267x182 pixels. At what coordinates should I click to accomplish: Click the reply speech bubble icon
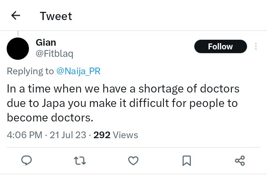click(26, 160)
